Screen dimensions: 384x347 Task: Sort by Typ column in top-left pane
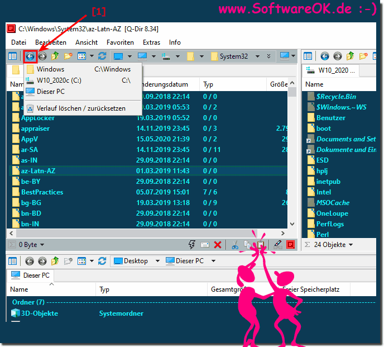[x=233, y=84]
